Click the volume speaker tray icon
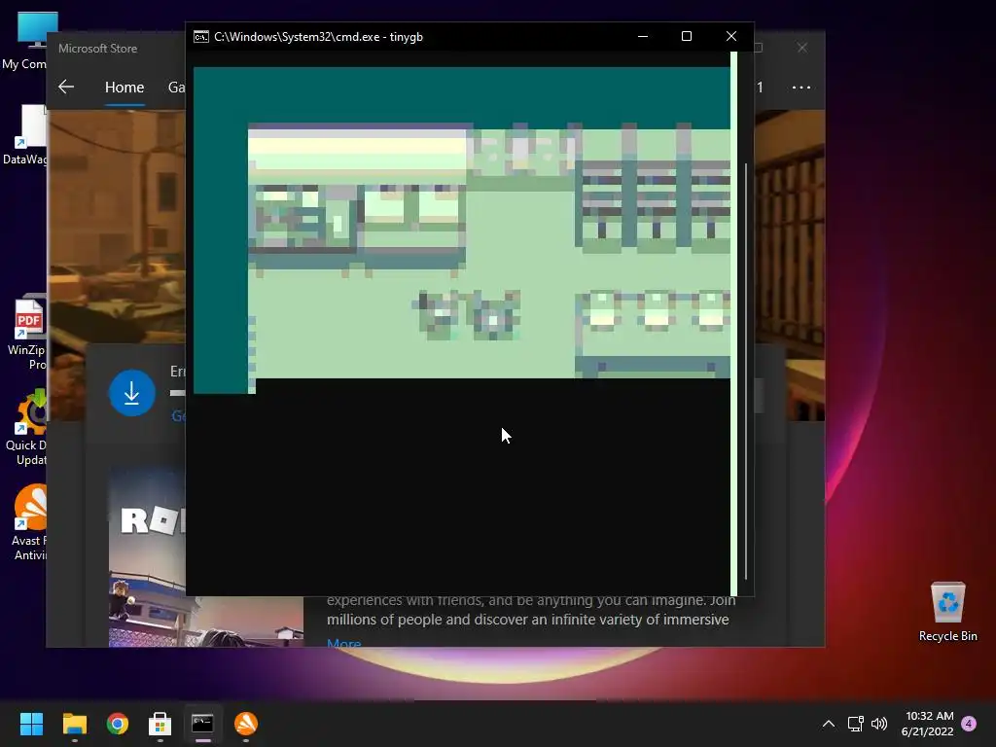Screen dimensions: 996x747 click(x=879, y=724)
